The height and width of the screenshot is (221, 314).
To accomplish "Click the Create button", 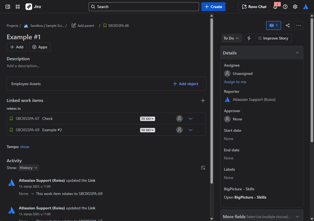I will [x=213, y=7].
